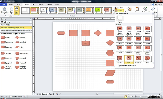The image size is (163, 99).
Task: Select the Mesh theme effect
Action: click(129, 40)
